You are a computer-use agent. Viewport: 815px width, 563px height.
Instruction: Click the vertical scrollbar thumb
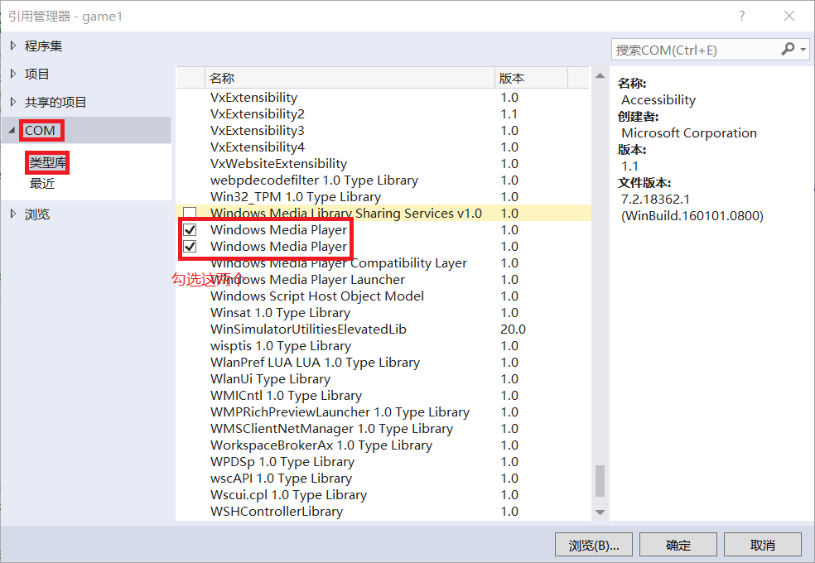pyautogui.click(x=600, y=481)
